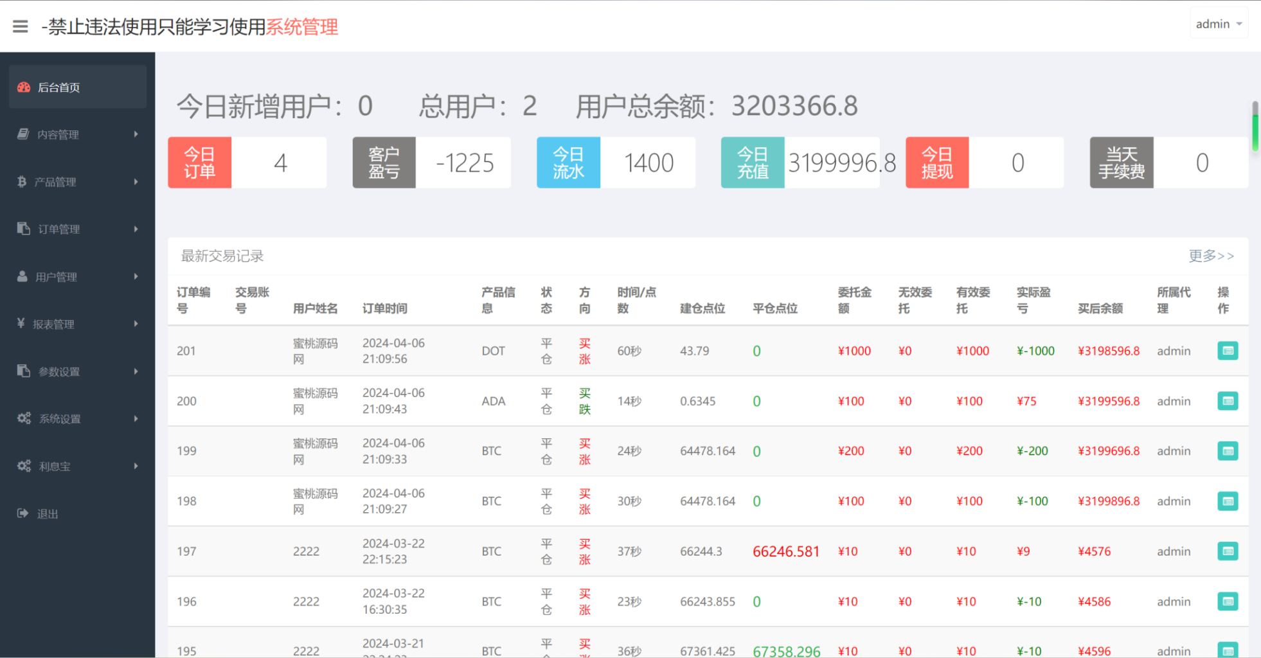
Task: Click the 更多>> link above the table
Action: (x=1212, y=256)
